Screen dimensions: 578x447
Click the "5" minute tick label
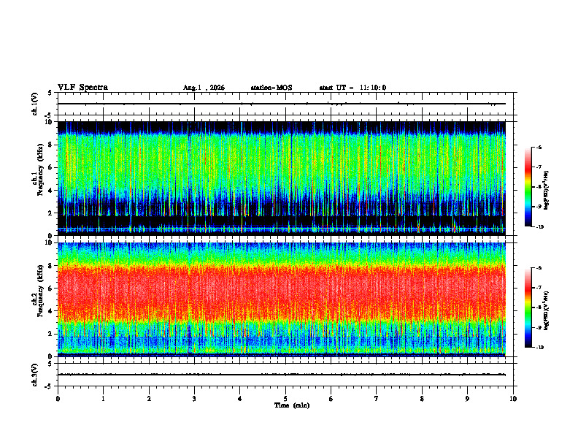coord(285,399)
